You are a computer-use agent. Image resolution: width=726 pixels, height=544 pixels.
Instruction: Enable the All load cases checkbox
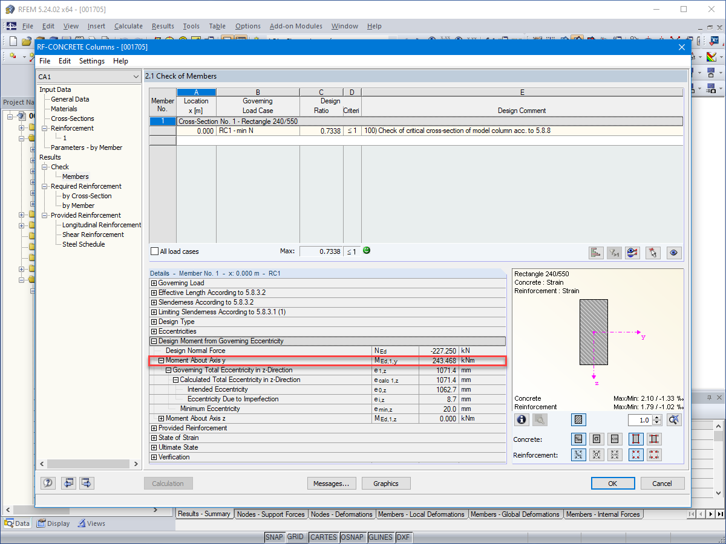pos(155,251)
